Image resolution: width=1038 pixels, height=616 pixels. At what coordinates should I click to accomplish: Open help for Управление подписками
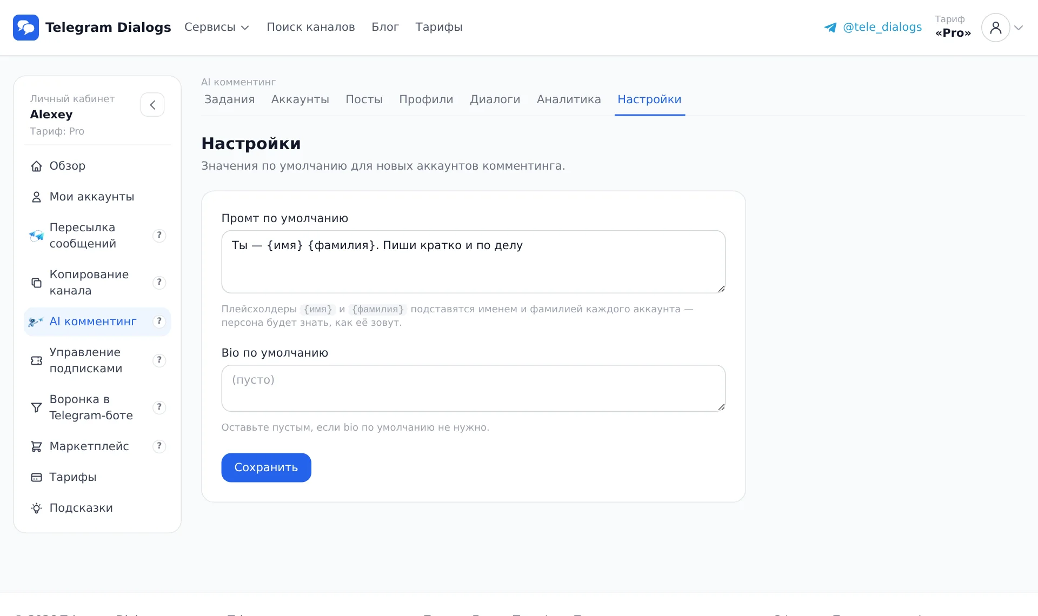click(159, 360)
